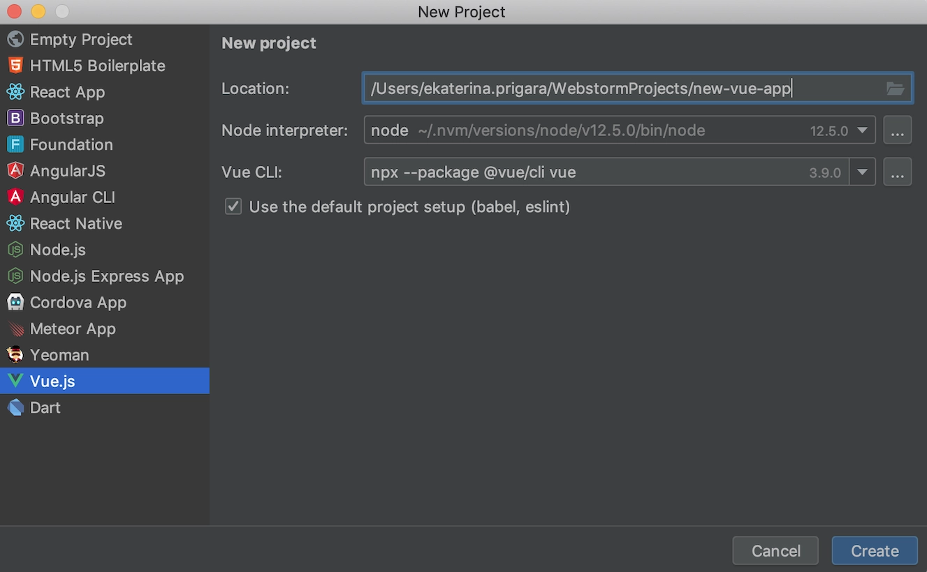Screen dimensions: 927x572
Task: Click the Dart logo icon
Action: coord(15,407)
